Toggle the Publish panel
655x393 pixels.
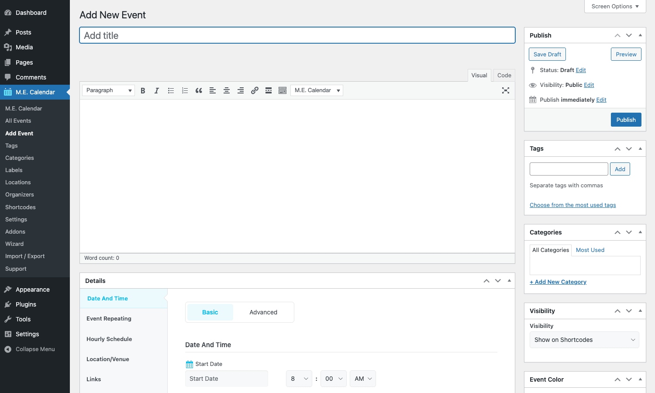(x=640, y=35)
